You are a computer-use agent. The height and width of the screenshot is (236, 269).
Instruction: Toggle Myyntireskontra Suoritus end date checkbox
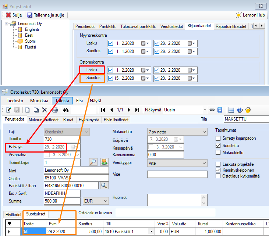157,51
